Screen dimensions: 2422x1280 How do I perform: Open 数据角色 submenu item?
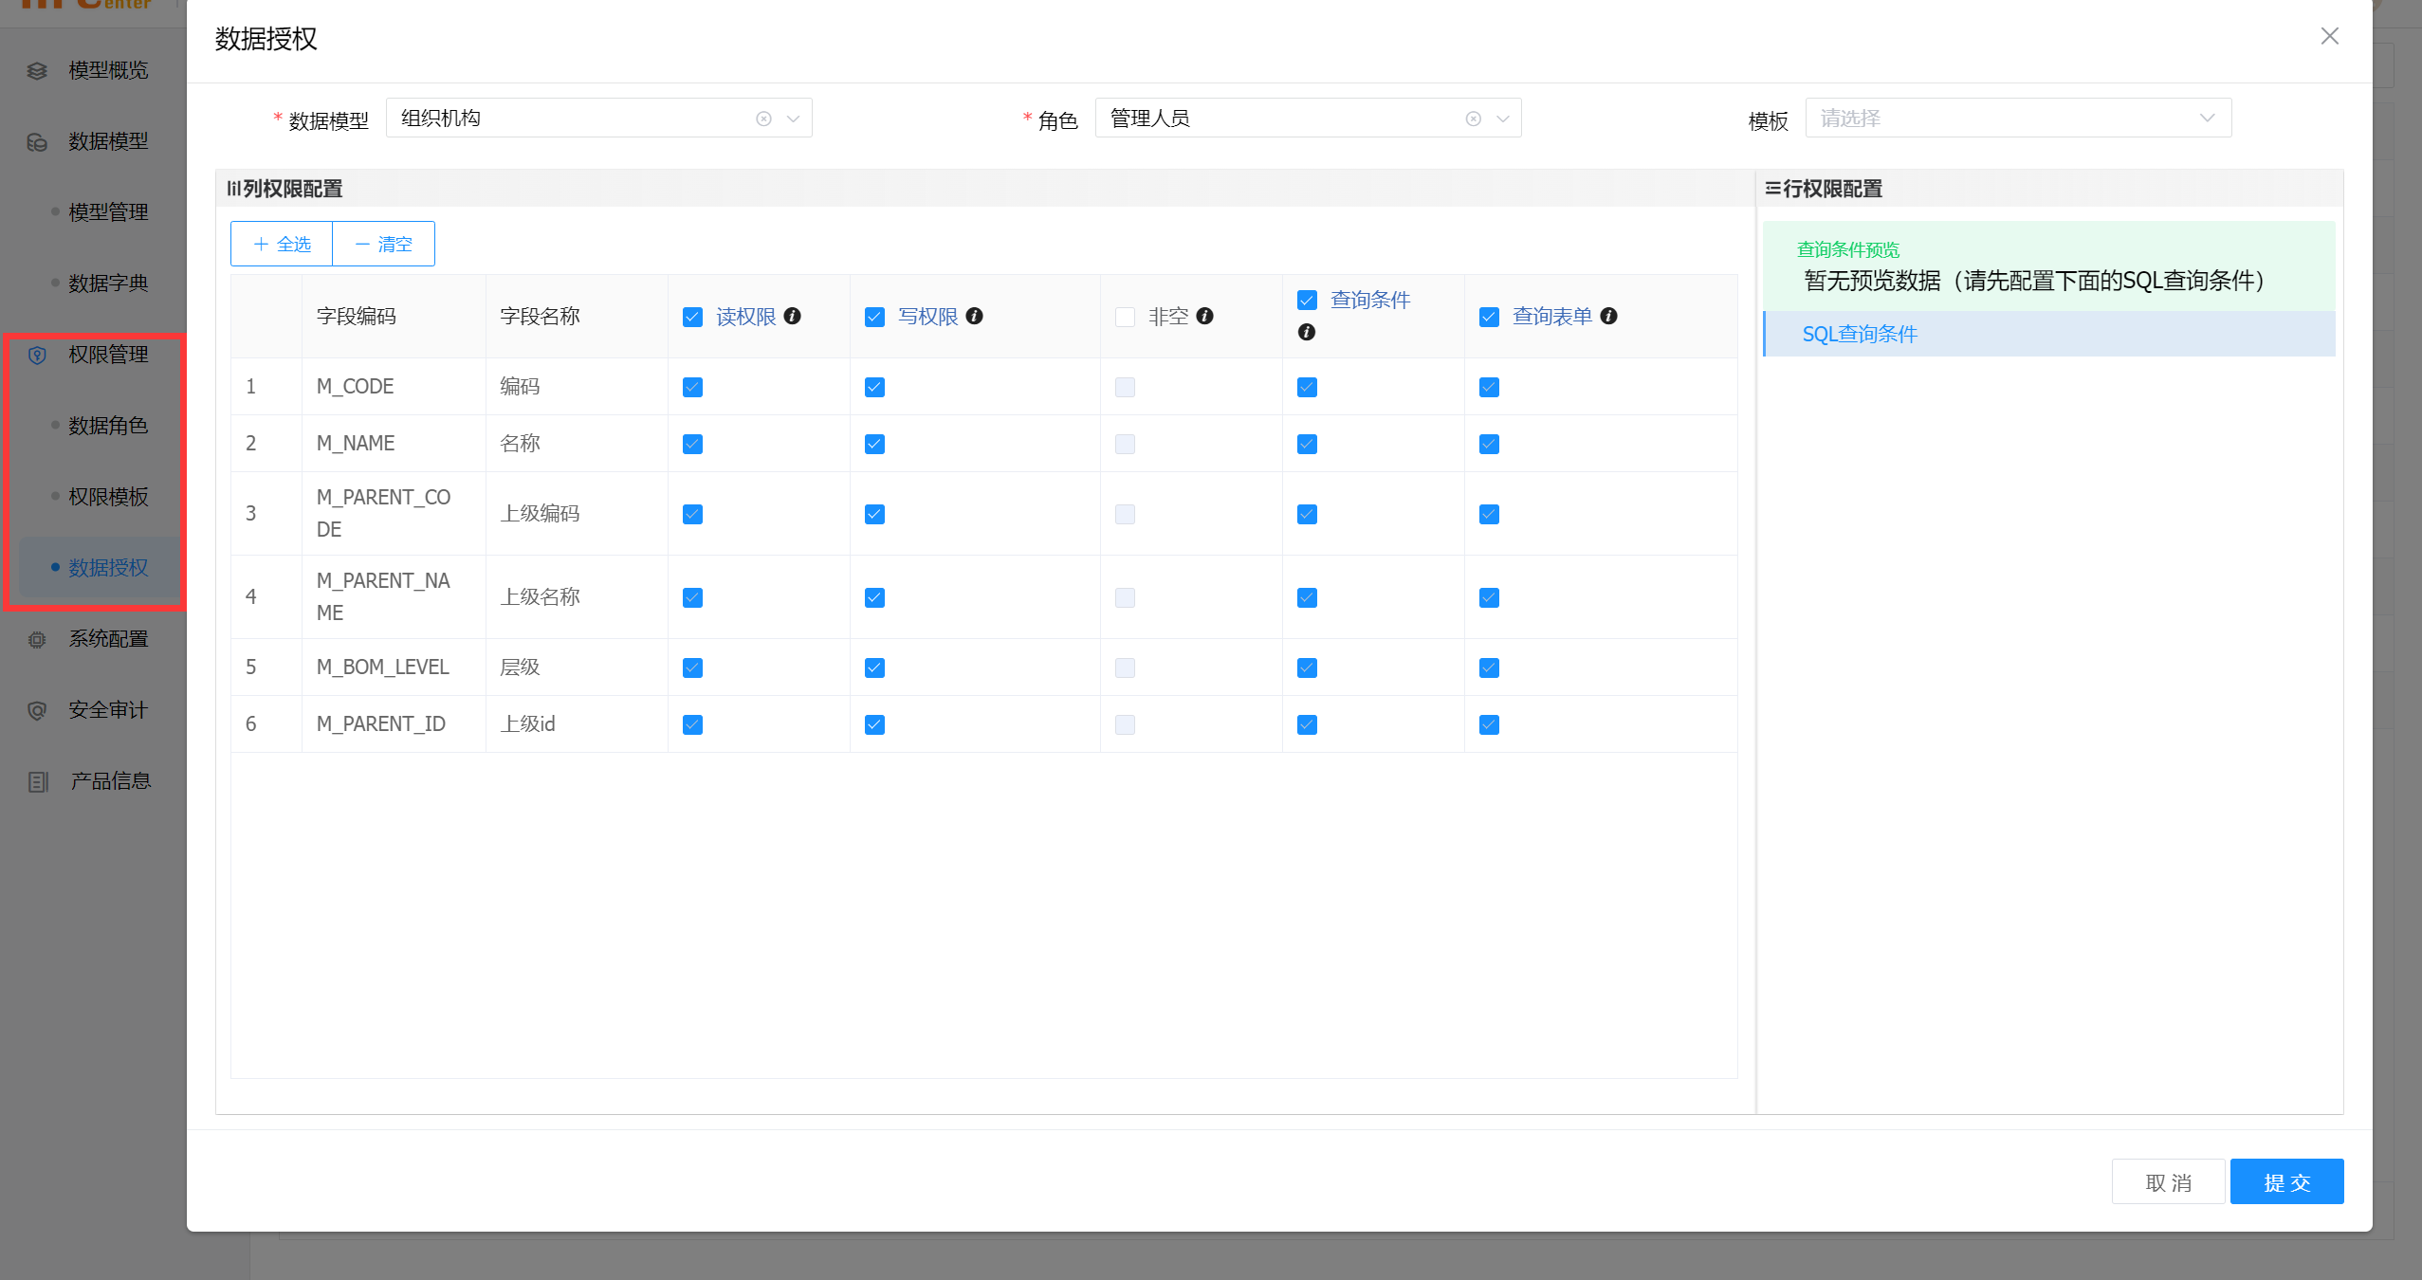[x=108, y=426]
